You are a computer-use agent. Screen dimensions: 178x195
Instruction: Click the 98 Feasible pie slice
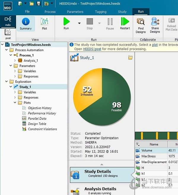117,106
